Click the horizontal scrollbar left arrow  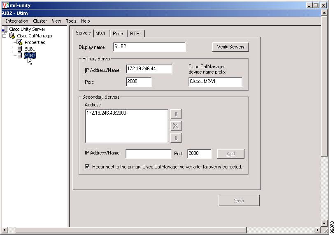pos(5,230)
